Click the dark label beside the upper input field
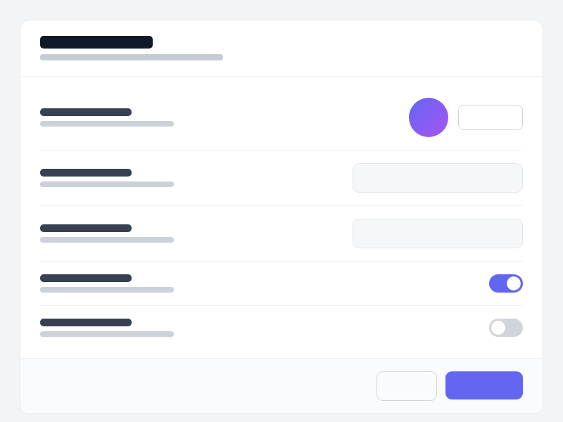Screen dimensions: 563x422 [86, 172]
